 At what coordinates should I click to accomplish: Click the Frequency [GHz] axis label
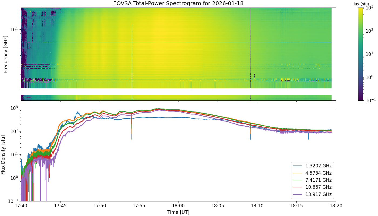coord(5,54)
